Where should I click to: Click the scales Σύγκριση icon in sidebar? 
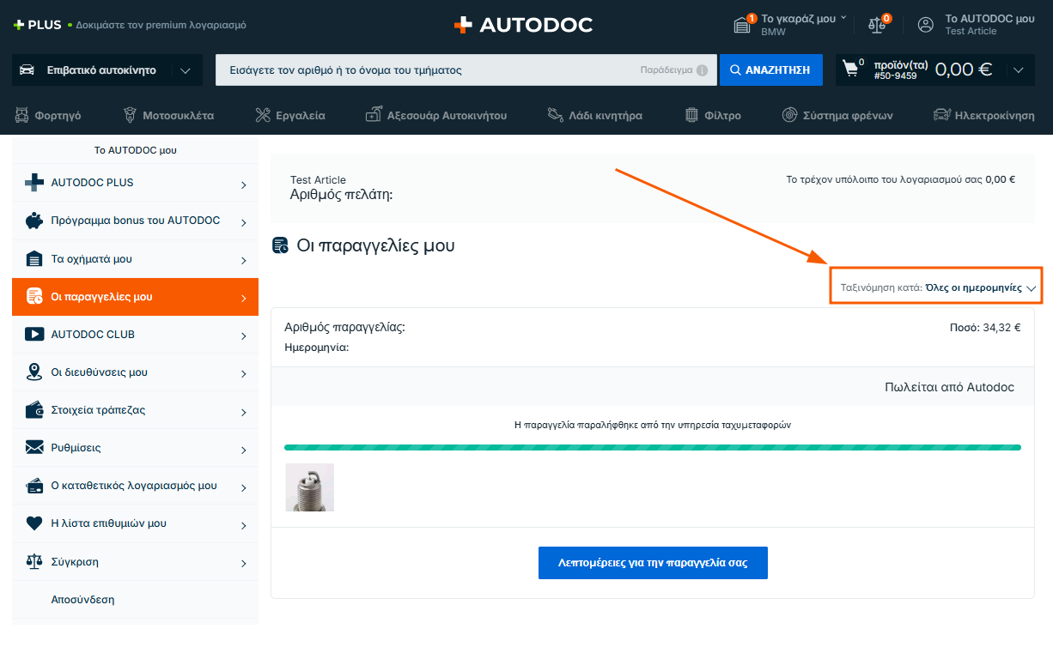pyautogui.click(x=34, y=562)
